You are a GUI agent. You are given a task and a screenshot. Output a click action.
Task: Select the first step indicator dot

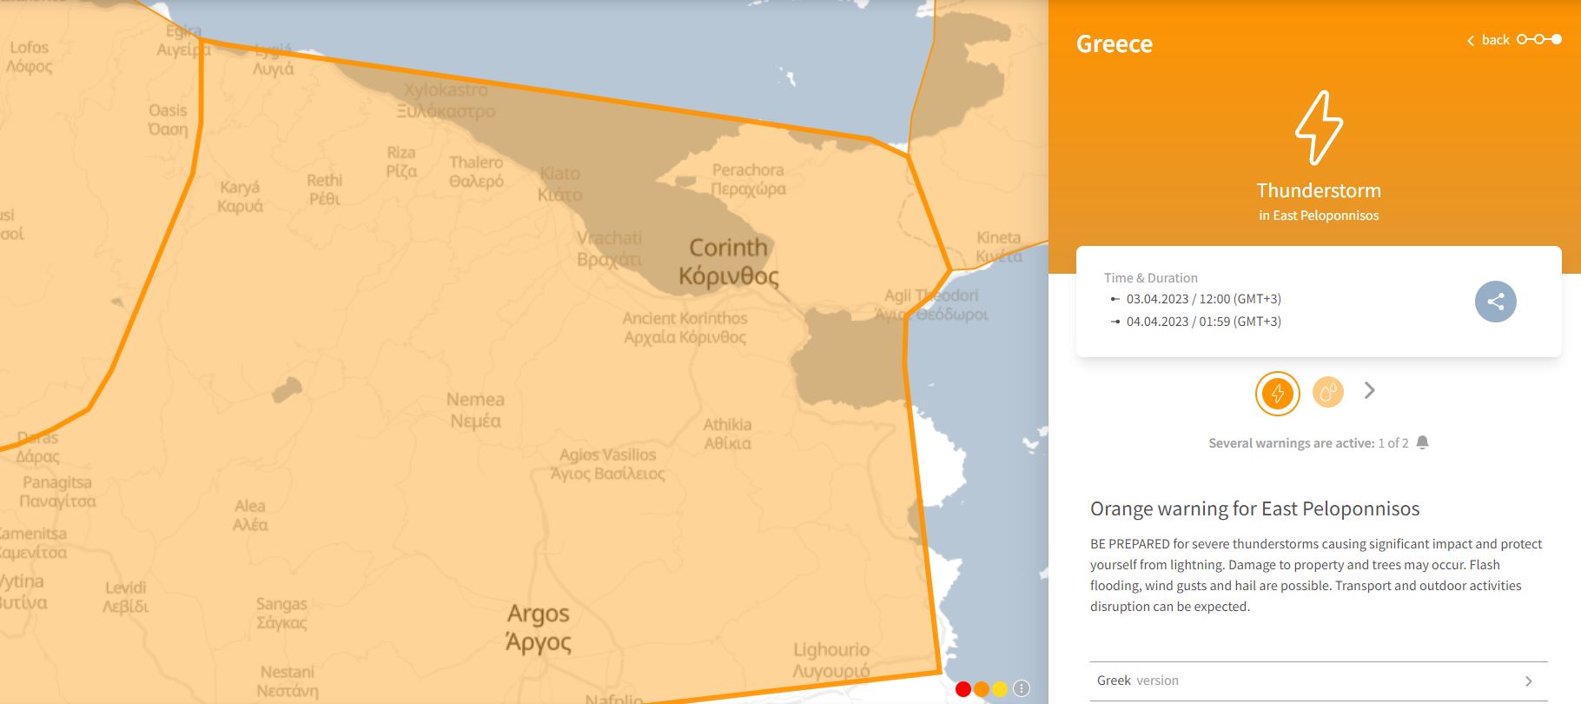[x=1522, y=39]
